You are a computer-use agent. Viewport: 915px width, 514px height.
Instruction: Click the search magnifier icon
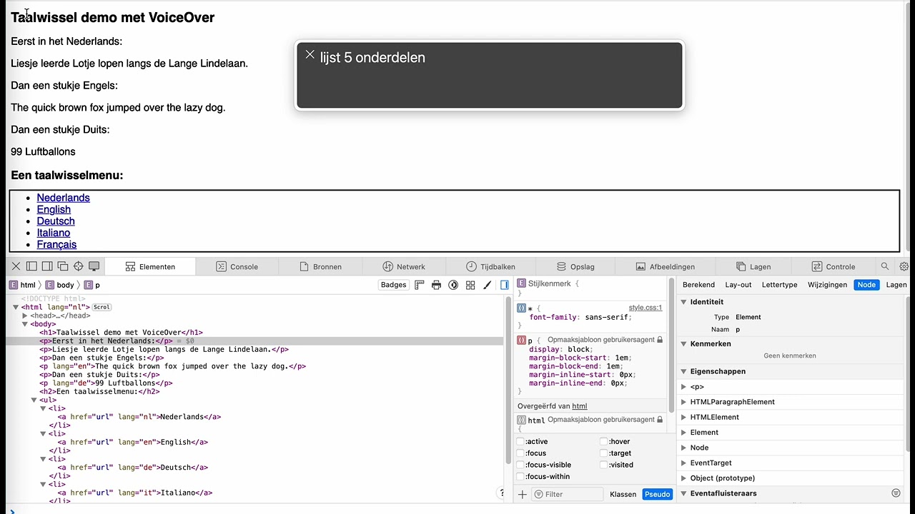tap(885, 266)
